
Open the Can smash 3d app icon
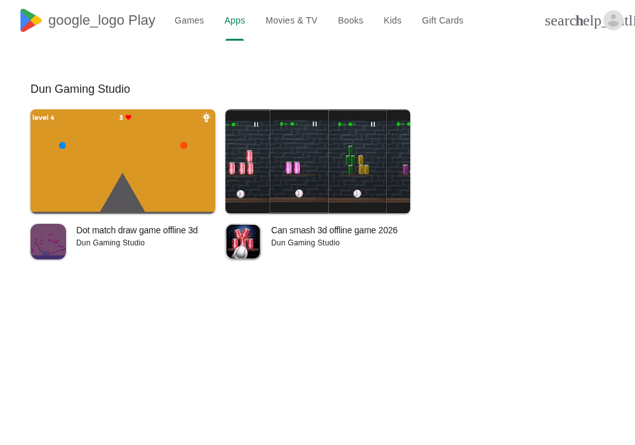(243, 242)
